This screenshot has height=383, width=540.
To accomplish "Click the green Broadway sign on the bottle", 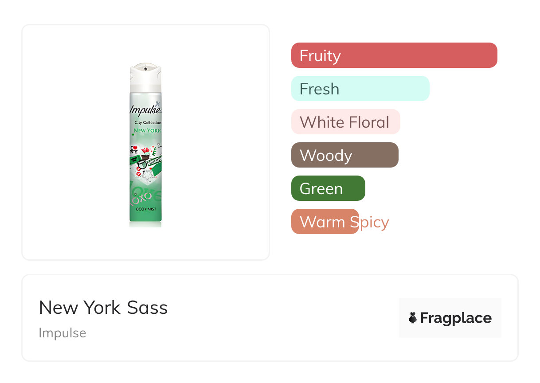I will [x=153, y=162].
